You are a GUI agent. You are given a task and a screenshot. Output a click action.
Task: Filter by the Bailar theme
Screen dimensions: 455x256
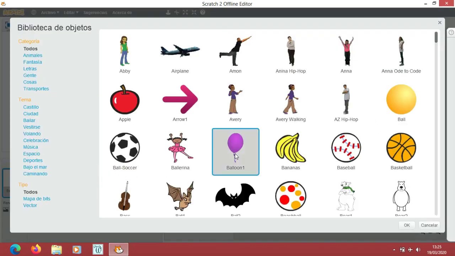(x=30, y=120)
